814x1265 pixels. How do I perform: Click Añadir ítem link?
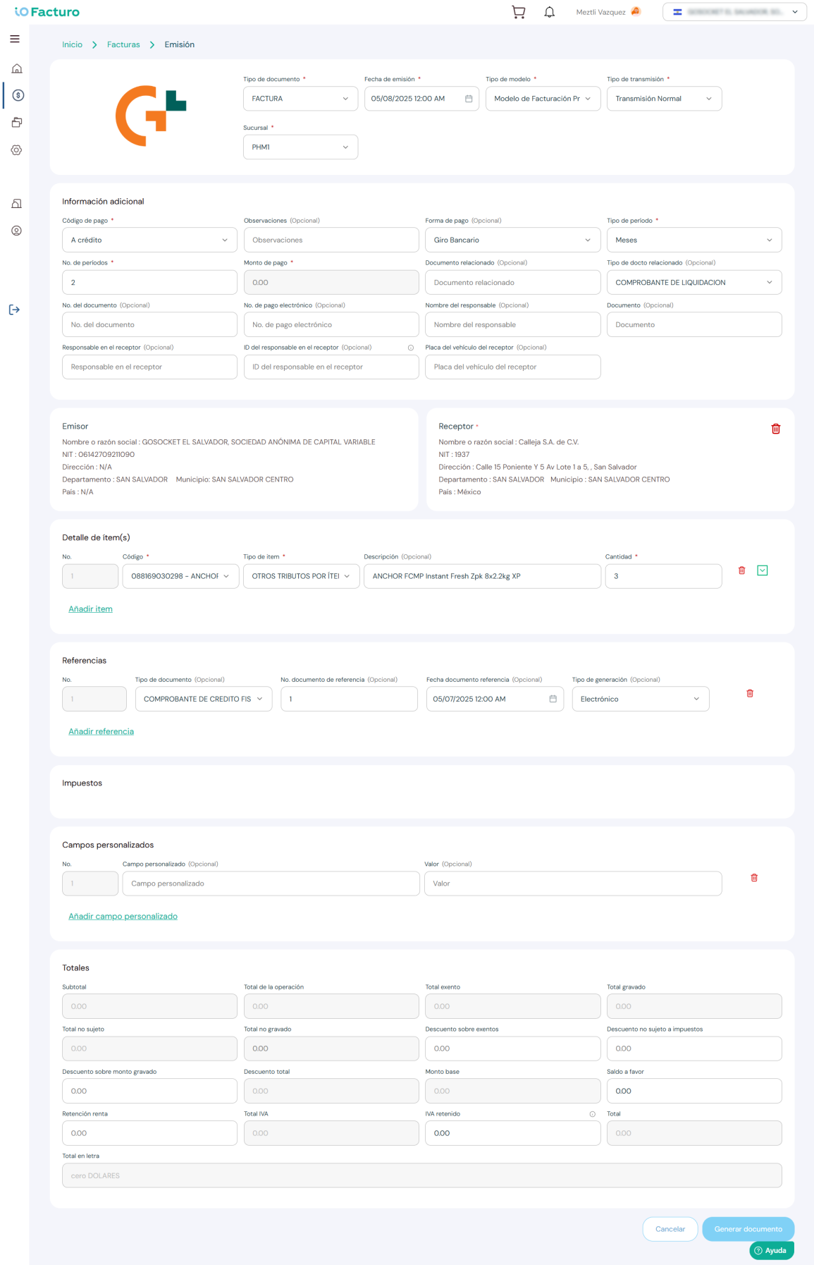click(90, 609)
